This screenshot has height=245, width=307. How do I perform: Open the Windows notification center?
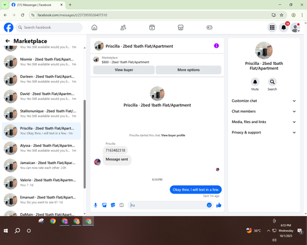(x=300, y=231)
